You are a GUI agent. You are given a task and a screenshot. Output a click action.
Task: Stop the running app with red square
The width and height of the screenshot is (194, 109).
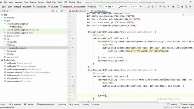click(x=168, y=7)
